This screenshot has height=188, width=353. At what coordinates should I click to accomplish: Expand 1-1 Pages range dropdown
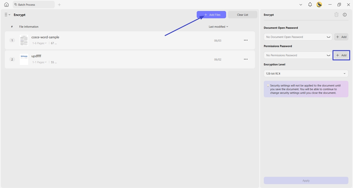click(x=39, y=62)
